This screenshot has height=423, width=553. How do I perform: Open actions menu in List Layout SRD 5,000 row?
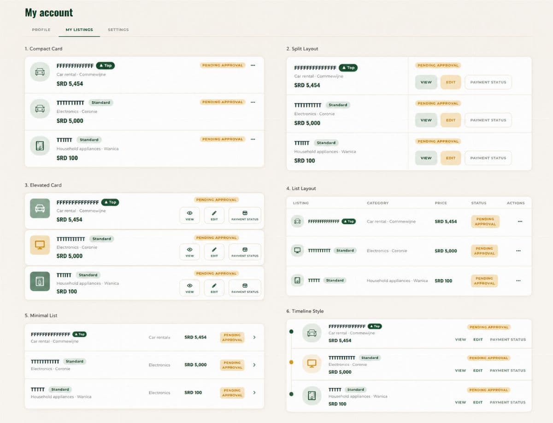(x=518, y=251)
